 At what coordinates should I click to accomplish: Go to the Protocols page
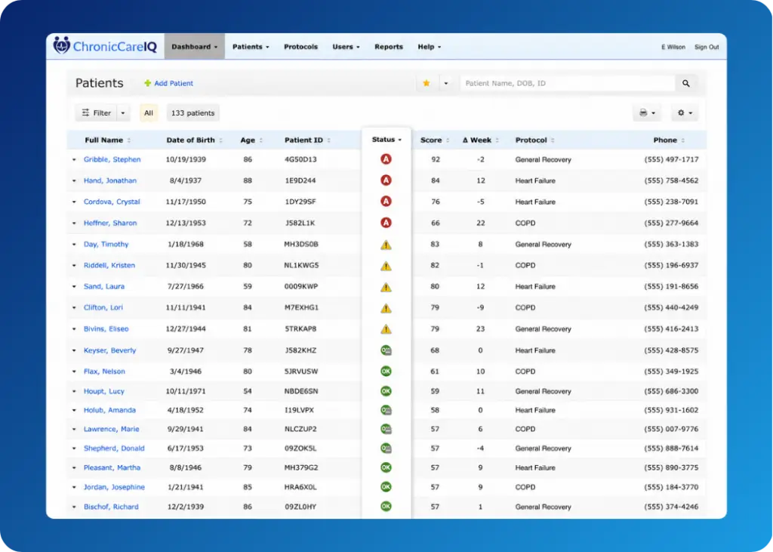(300, 47)
